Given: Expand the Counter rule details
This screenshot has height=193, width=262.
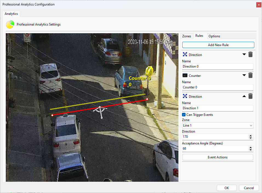Looking at the screenshot, I should click(244, 75).
